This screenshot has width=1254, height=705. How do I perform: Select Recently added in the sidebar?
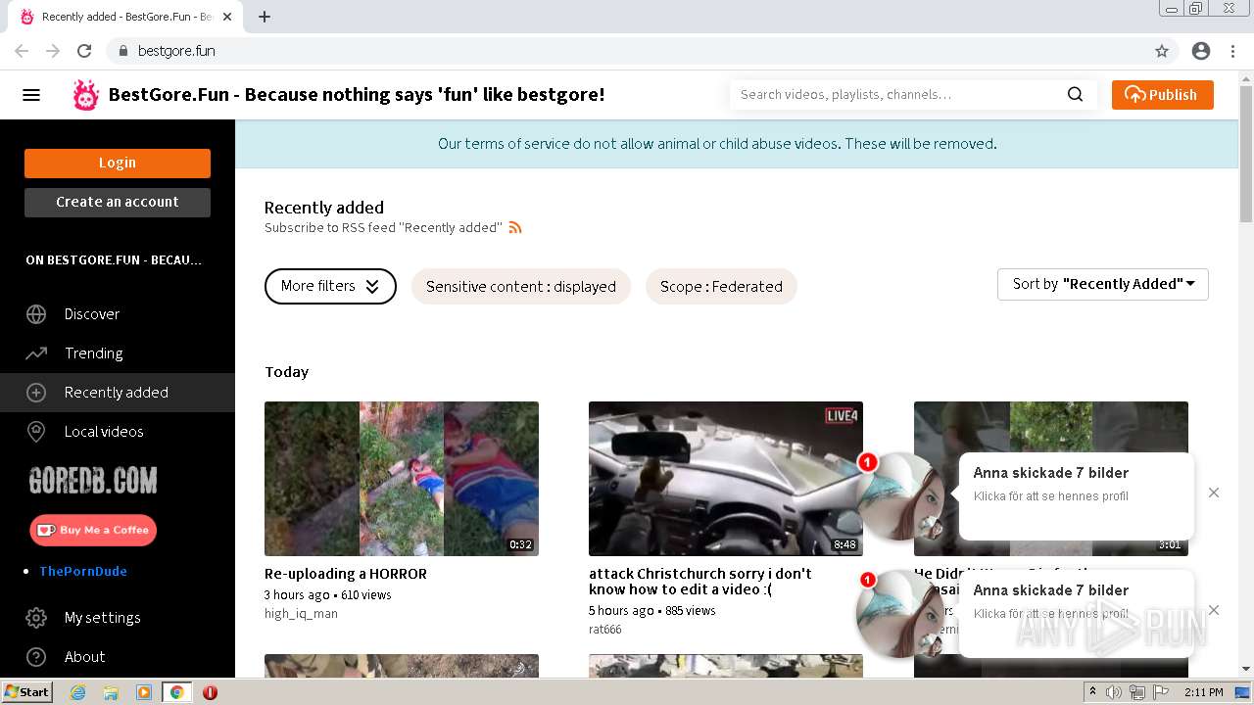[x=118, y=393]
